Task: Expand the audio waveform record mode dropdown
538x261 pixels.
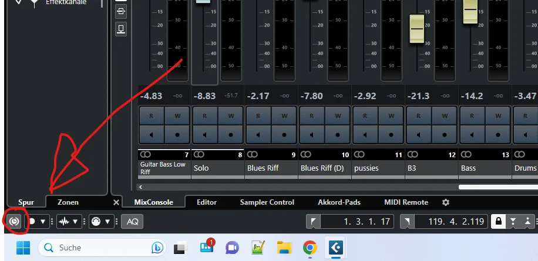Action: coord(75,222)
